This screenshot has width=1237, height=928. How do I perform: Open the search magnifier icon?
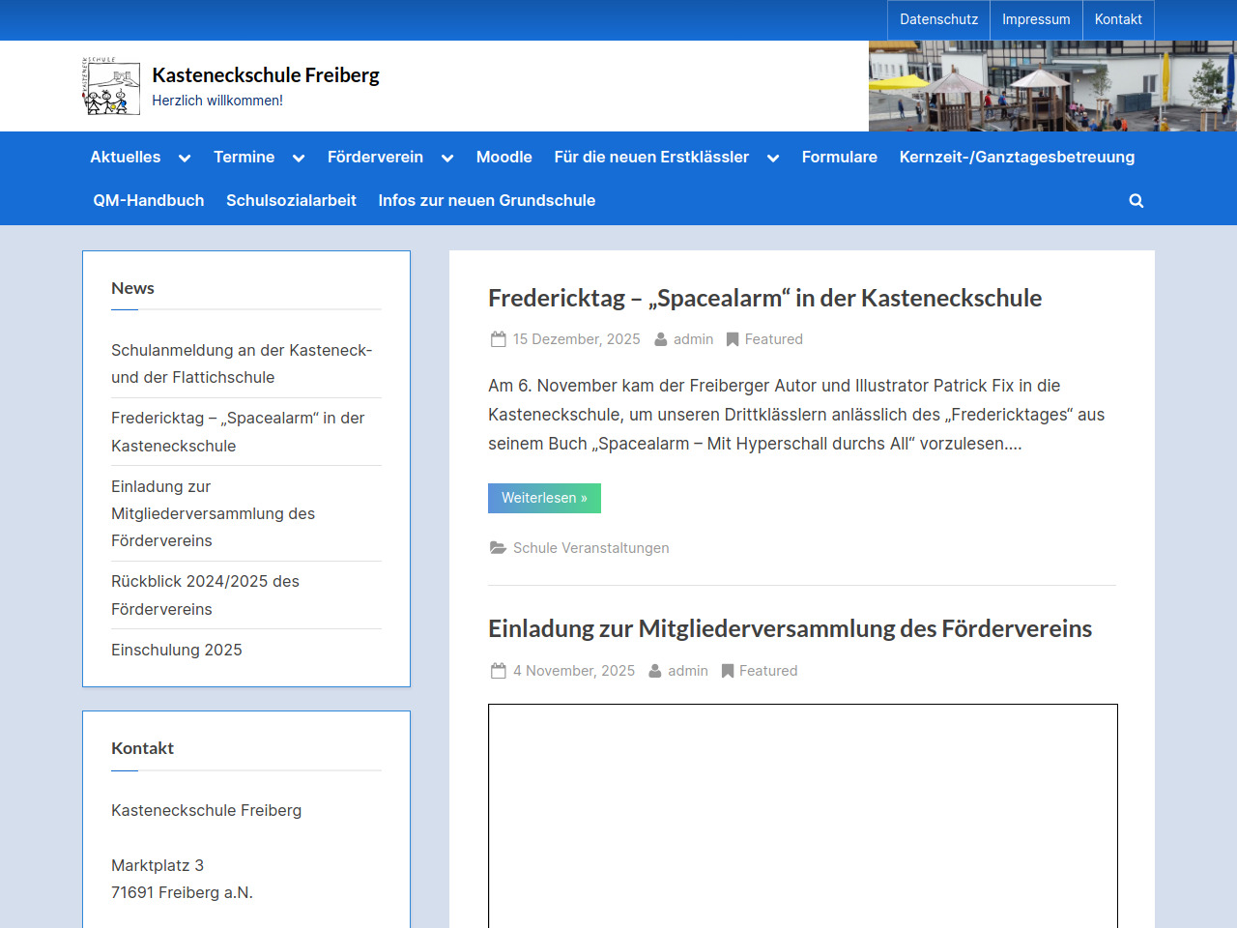point(1136,201)
